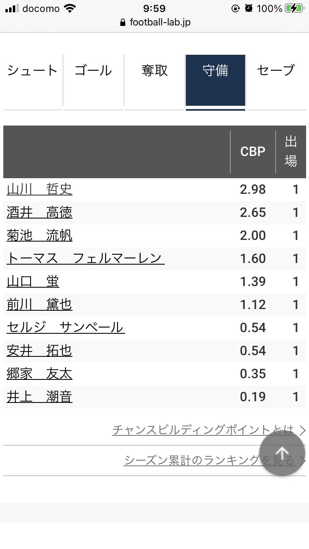Image resolution: width=309 pixels, height=549 pixels.
Task: View 菊池 流帆 player details
Action: coord(40,235)
